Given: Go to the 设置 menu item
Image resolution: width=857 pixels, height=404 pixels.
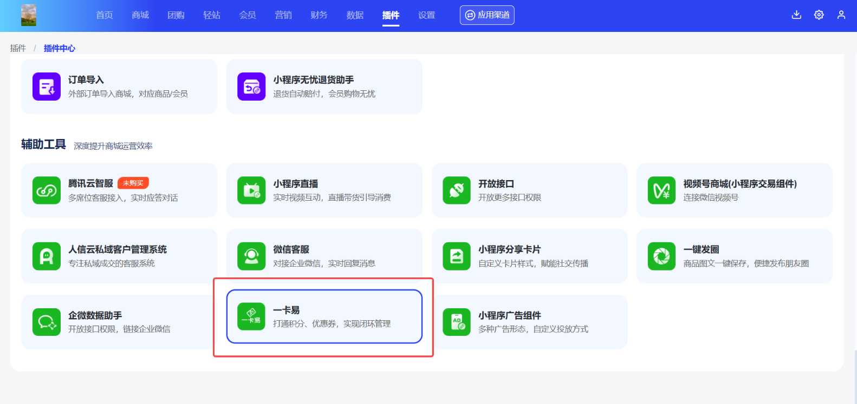Looking at the screenshot, I should click(427, 15).
